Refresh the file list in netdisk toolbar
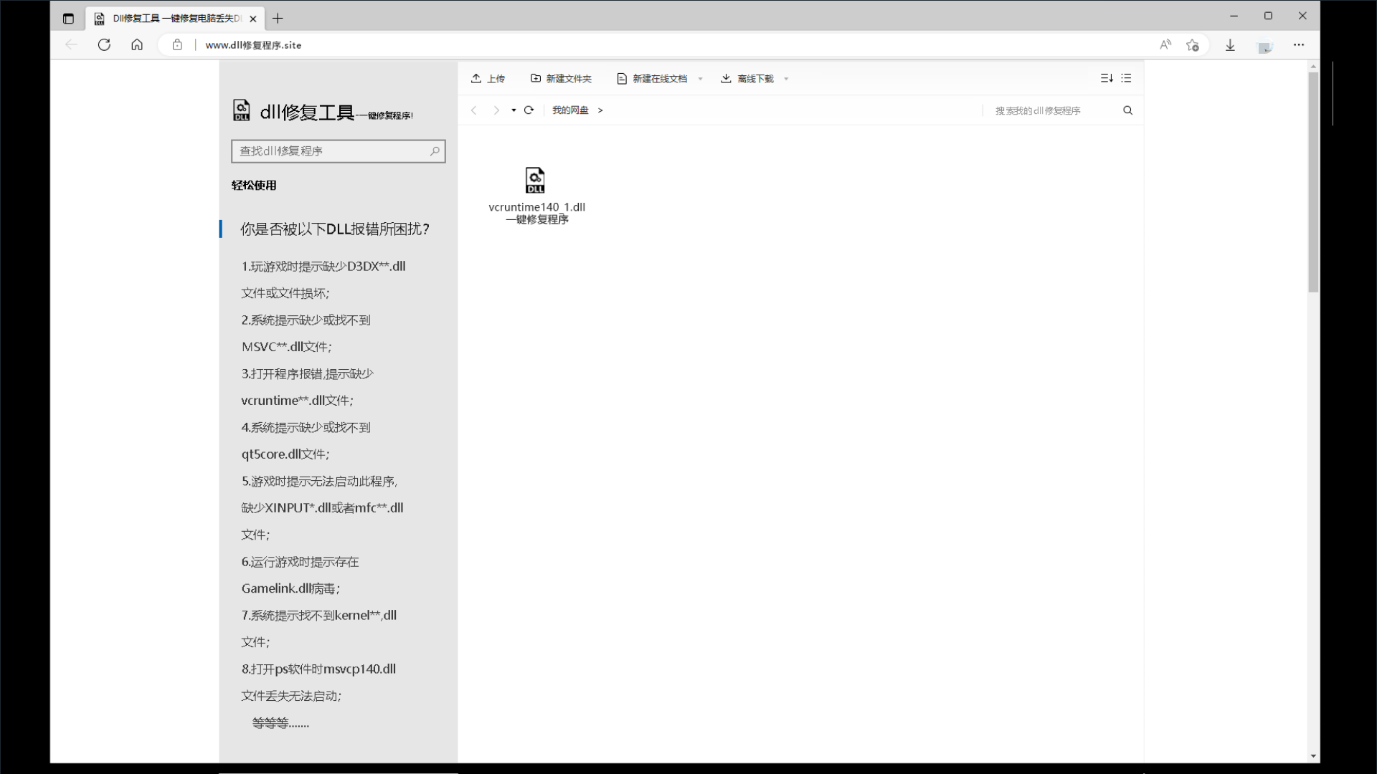This screenshot has width=1377, height=774. point(529,110)
